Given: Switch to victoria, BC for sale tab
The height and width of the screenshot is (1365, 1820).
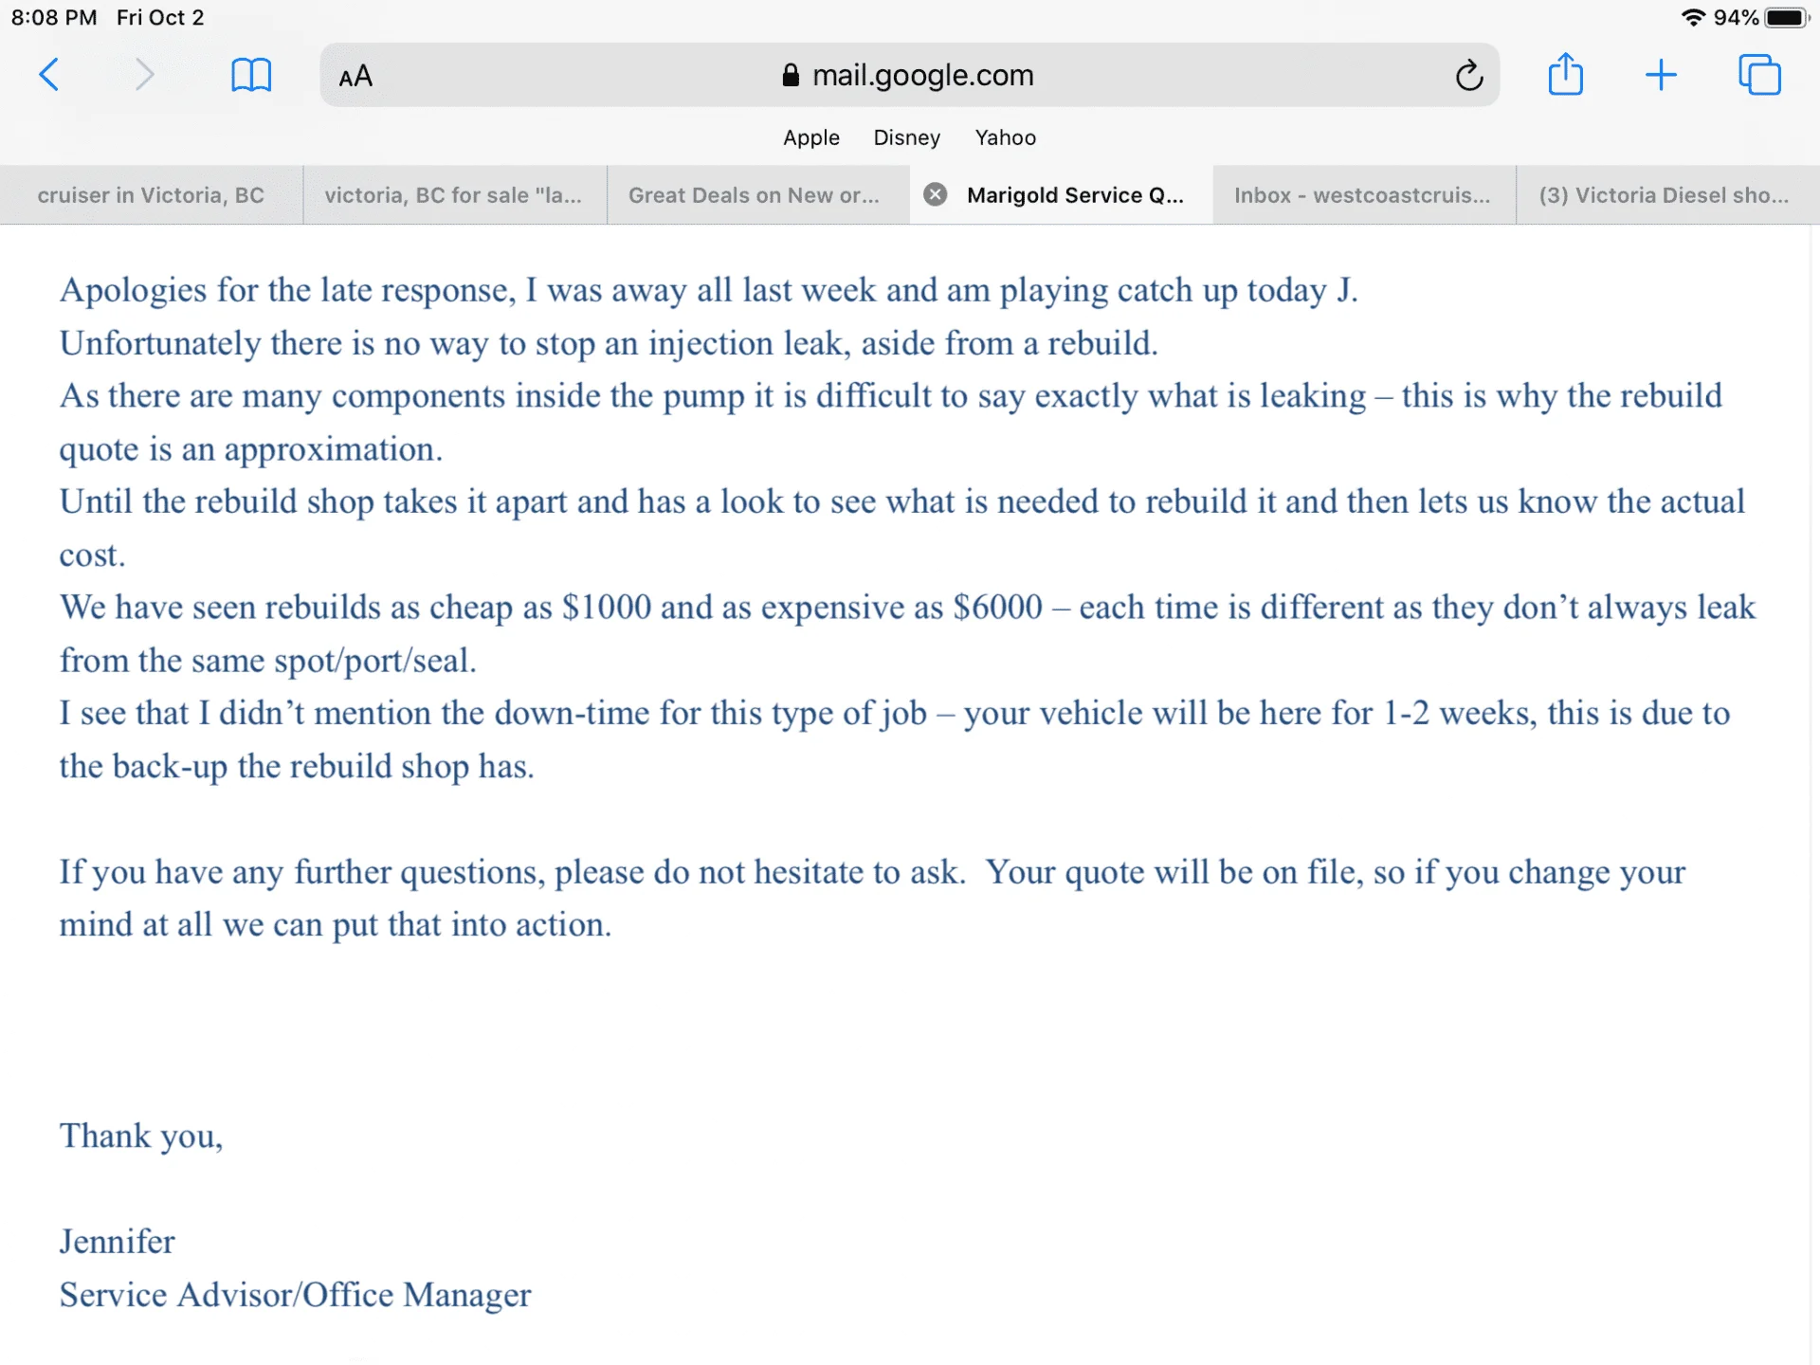Looking at the screenshot, I should point(453,195).
